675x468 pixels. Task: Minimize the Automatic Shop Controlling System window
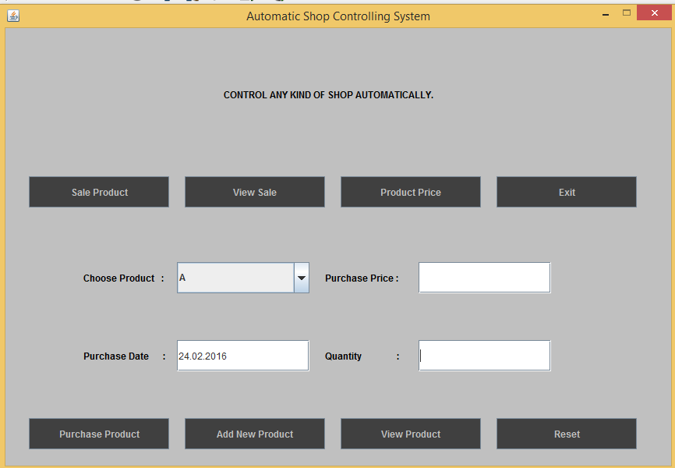[x=606, y=13]
